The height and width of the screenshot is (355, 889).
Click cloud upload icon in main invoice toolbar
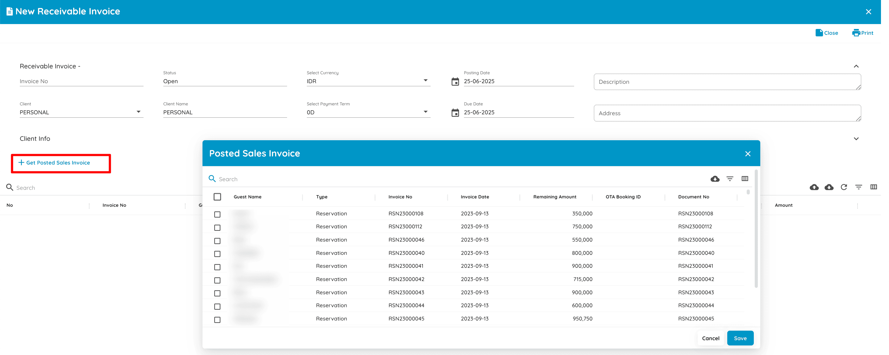point(814,187)
